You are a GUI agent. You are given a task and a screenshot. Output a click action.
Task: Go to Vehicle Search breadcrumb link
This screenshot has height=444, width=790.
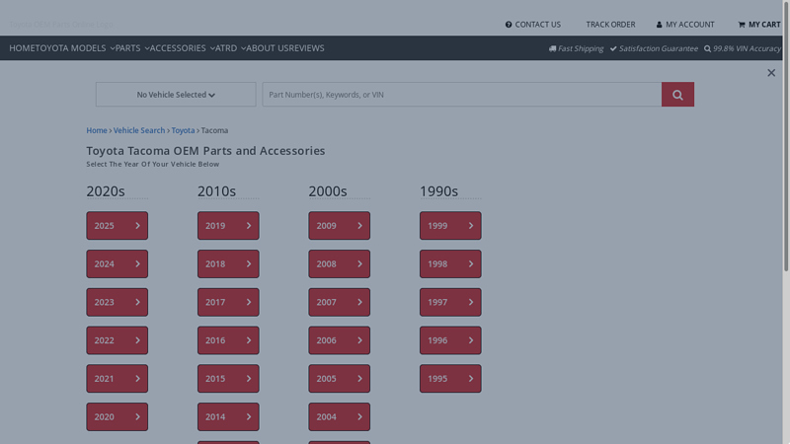coord(138,130)
